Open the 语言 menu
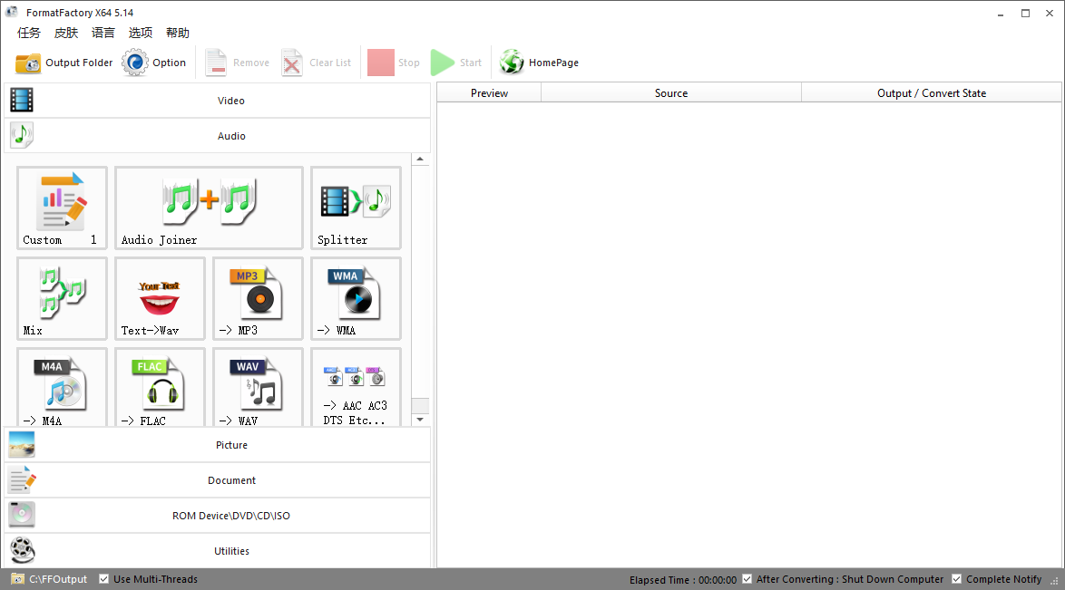1065x590 pixels. pos(103,33)
